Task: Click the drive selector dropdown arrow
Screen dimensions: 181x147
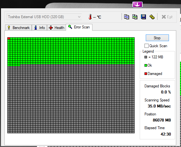Action: [x=79, y=17]
